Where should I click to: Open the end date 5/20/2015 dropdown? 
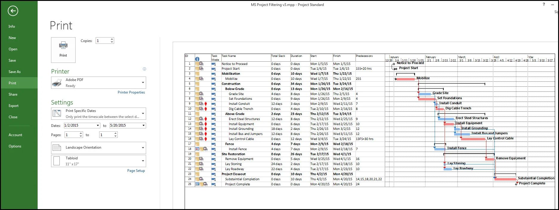[x=143, y=125]
